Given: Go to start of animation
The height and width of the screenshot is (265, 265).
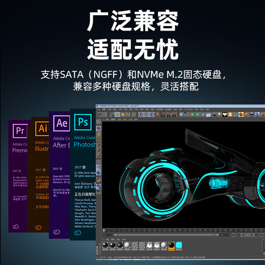Looking at the screenshot, I should pyautogui.click(x=233, y=235).
